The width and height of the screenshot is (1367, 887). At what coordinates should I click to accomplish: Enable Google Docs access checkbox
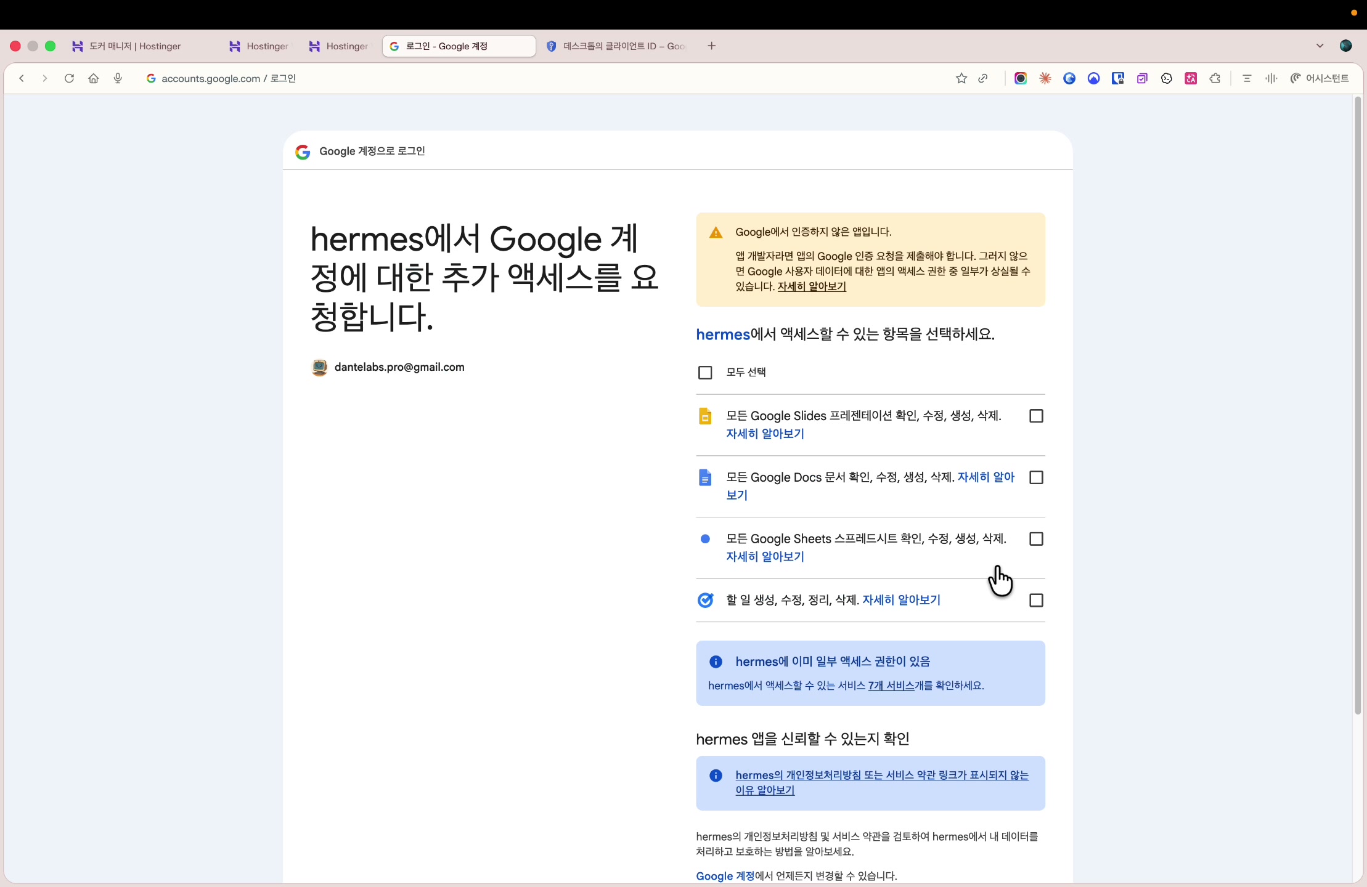pos(1037,477)
